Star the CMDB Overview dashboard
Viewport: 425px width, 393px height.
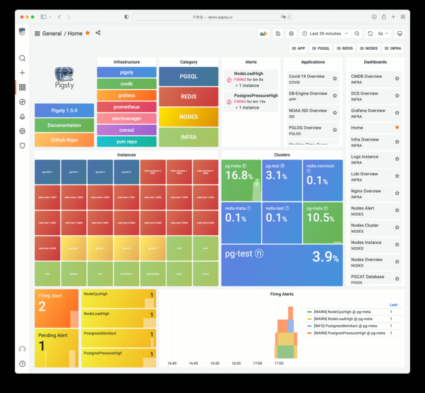click(x=397, y=79)
